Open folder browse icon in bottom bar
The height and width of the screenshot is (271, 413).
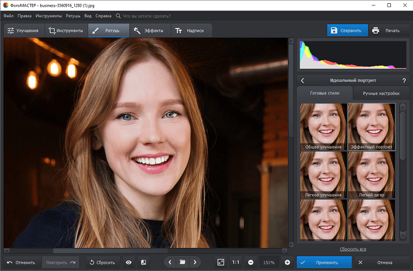182,262
